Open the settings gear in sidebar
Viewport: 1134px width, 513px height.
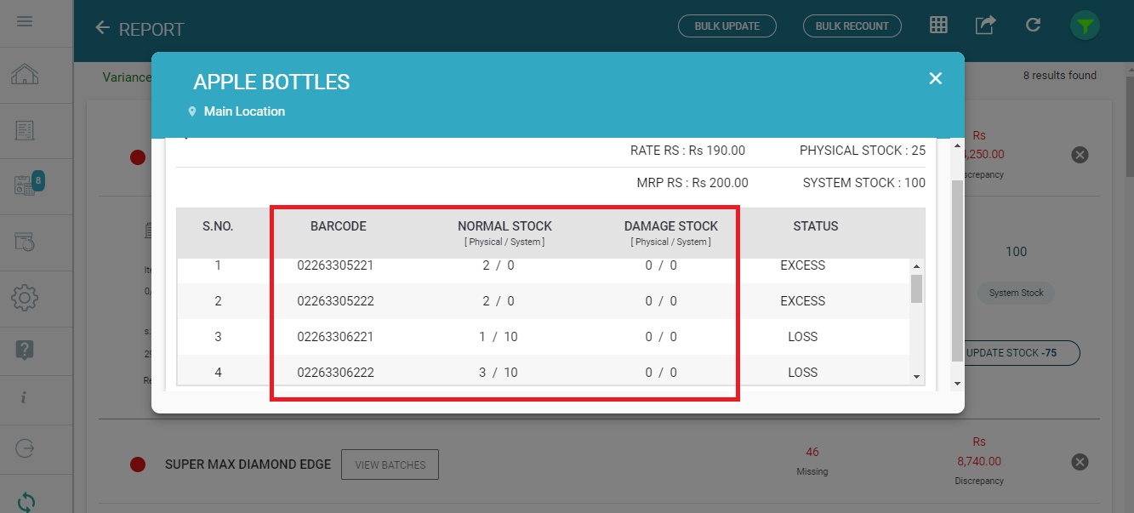[25, 298]
